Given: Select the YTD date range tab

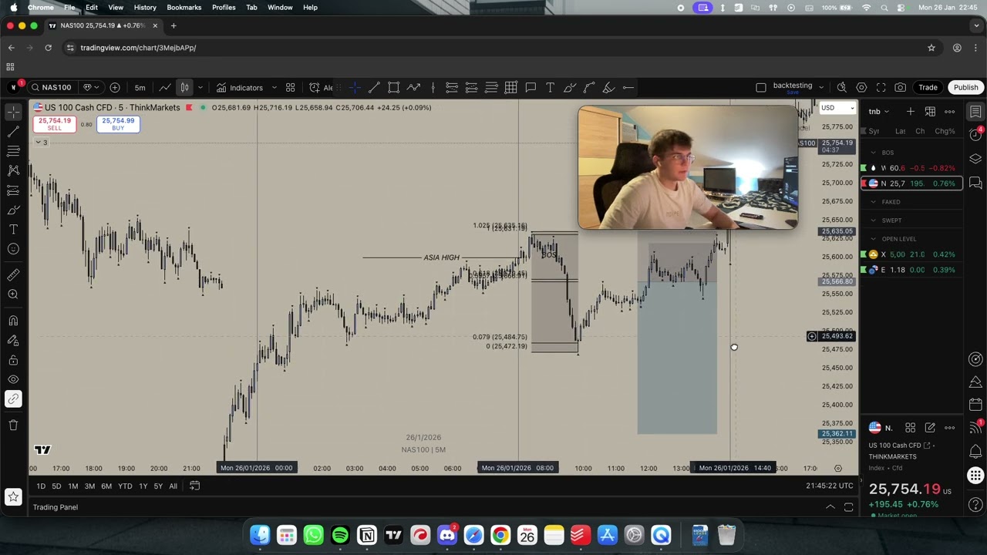Looking at the screenshot, I should click(x=125, y=486).
